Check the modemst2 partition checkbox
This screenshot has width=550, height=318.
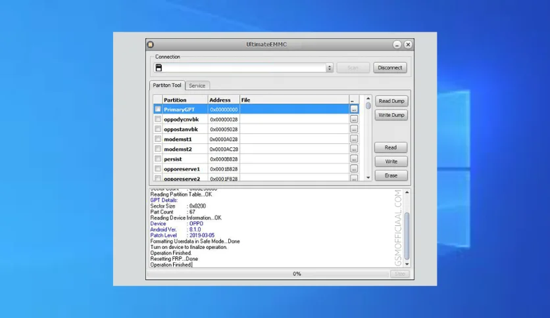coord(158,149)
